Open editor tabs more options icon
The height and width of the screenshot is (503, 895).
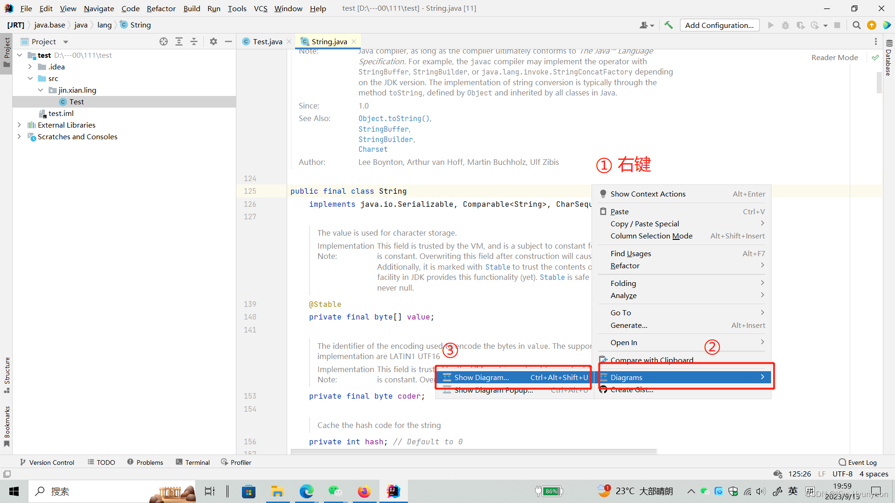[876, 41]
